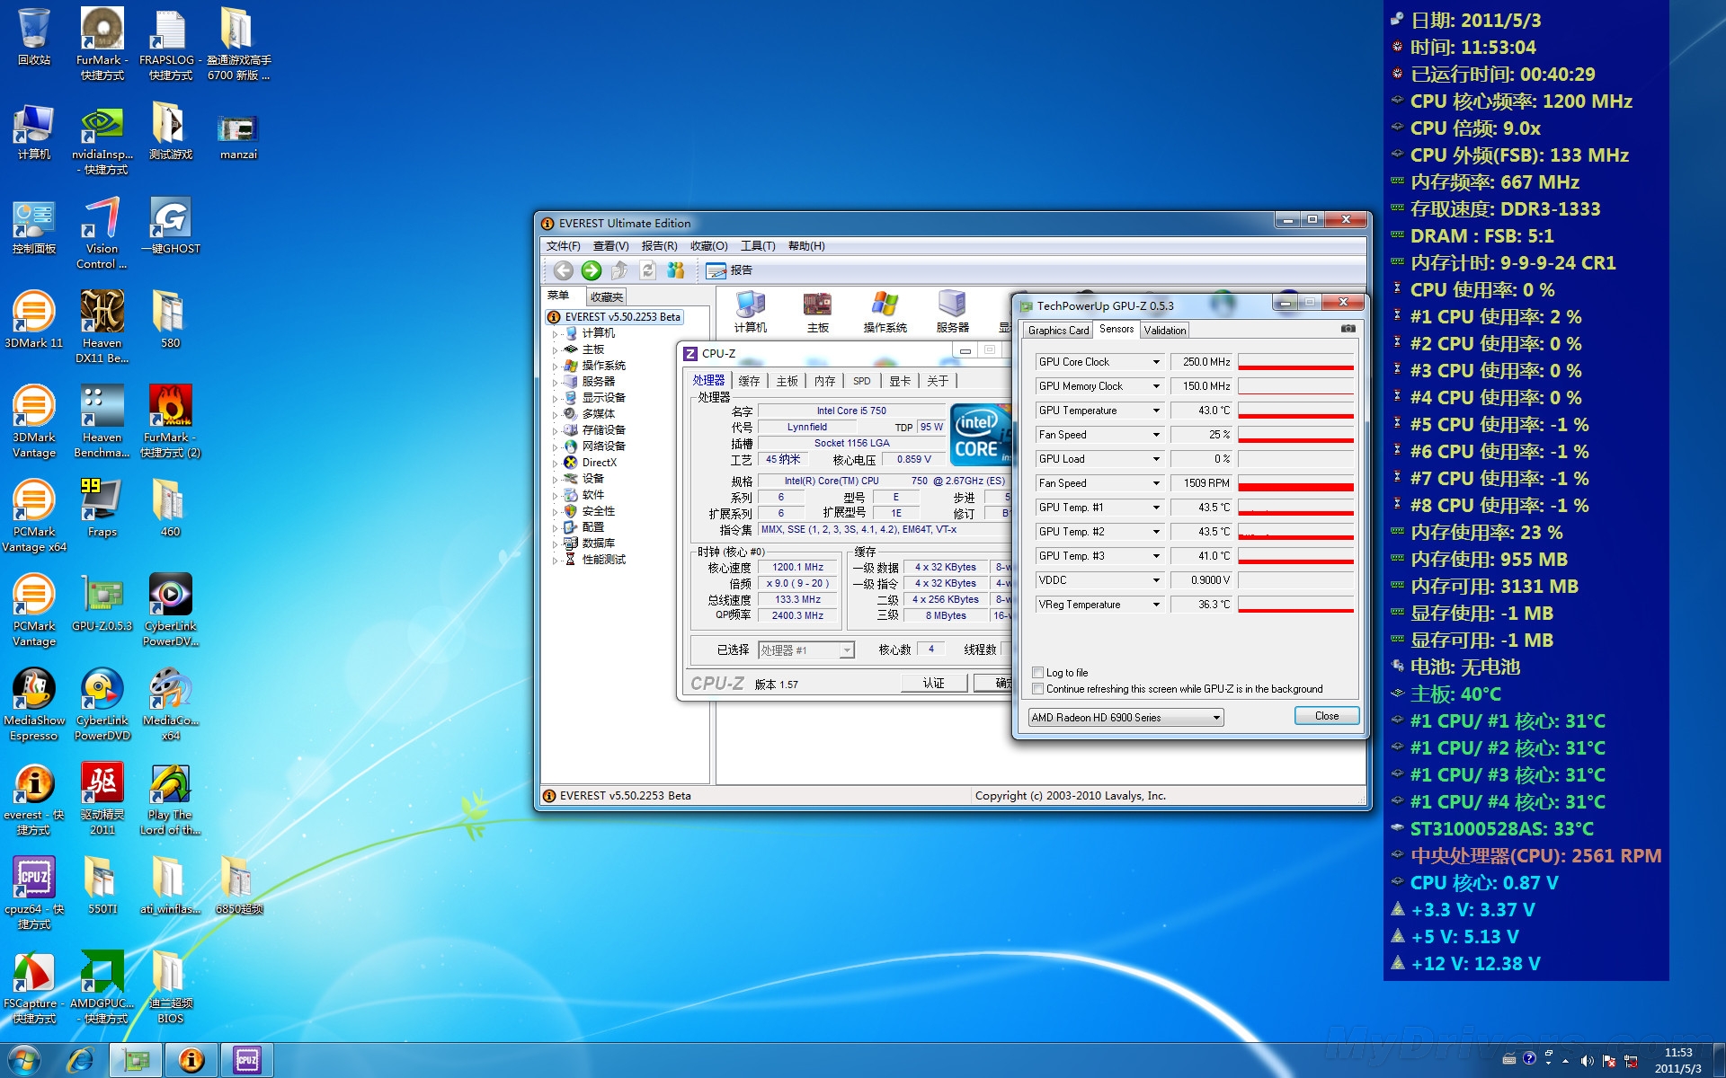Open the 工具(T) menu in EVEREST
The height and width of the screenshot is (1078, 1726).
click(757, 246)
